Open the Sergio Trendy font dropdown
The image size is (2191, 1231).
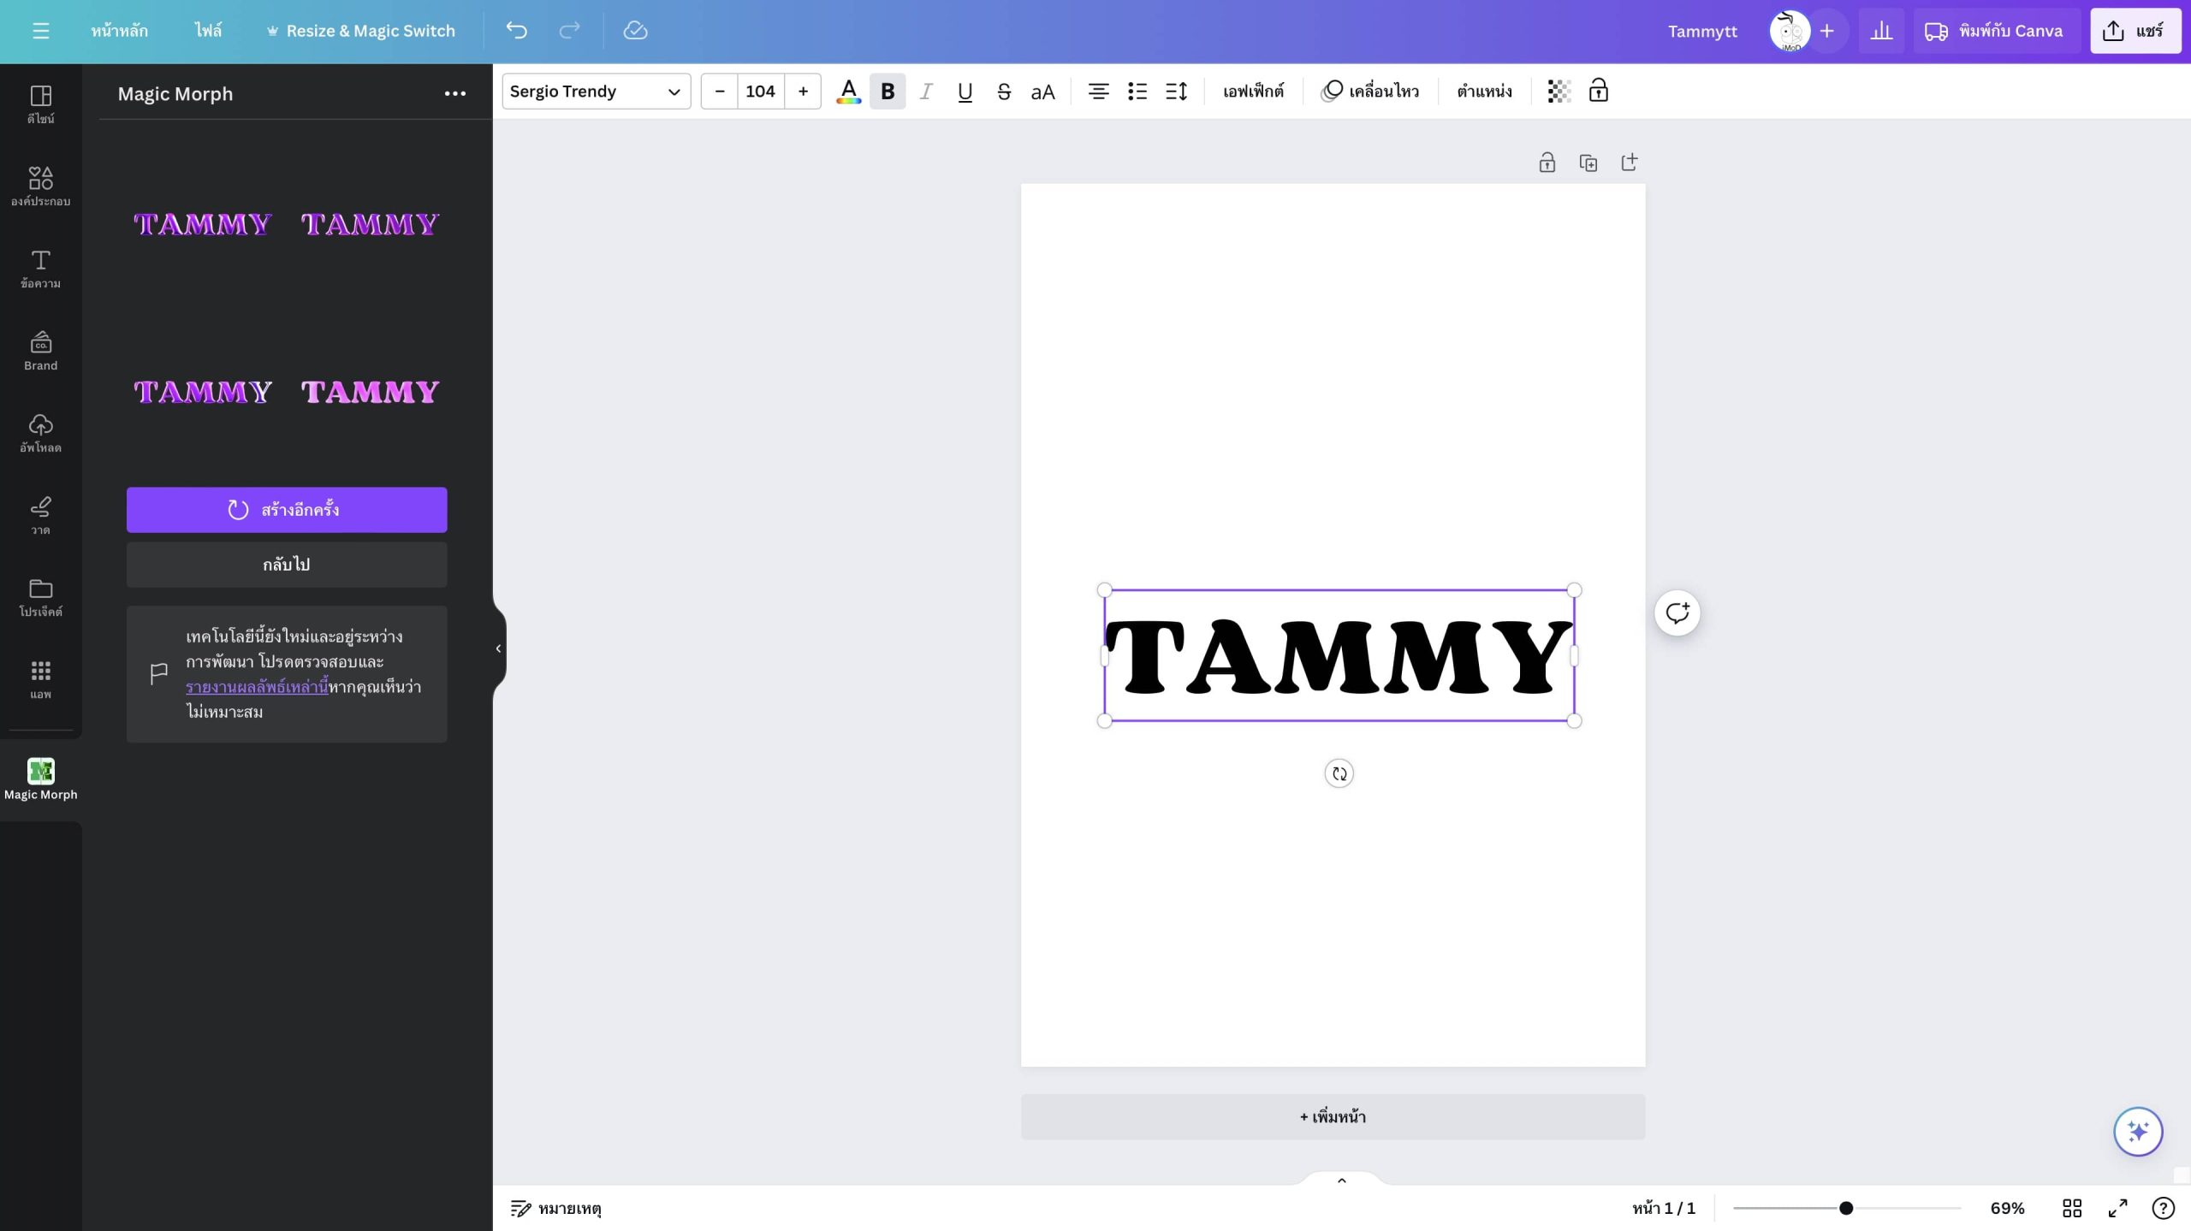click(x=596, y=91)
